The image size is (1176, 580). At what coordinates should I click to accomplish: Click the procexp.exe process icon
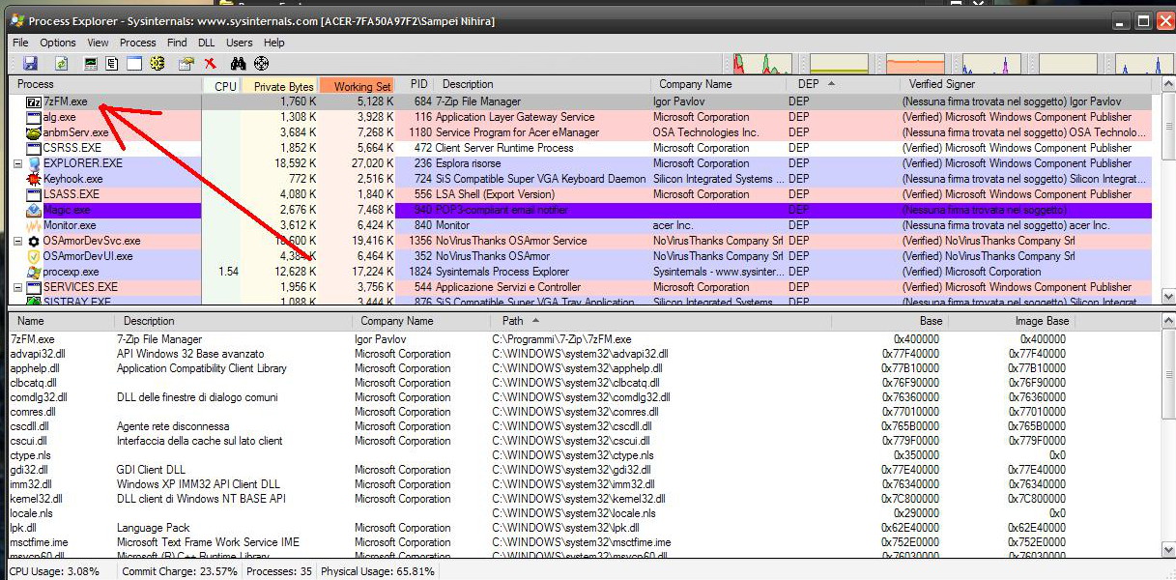click(x=34, y=272)
